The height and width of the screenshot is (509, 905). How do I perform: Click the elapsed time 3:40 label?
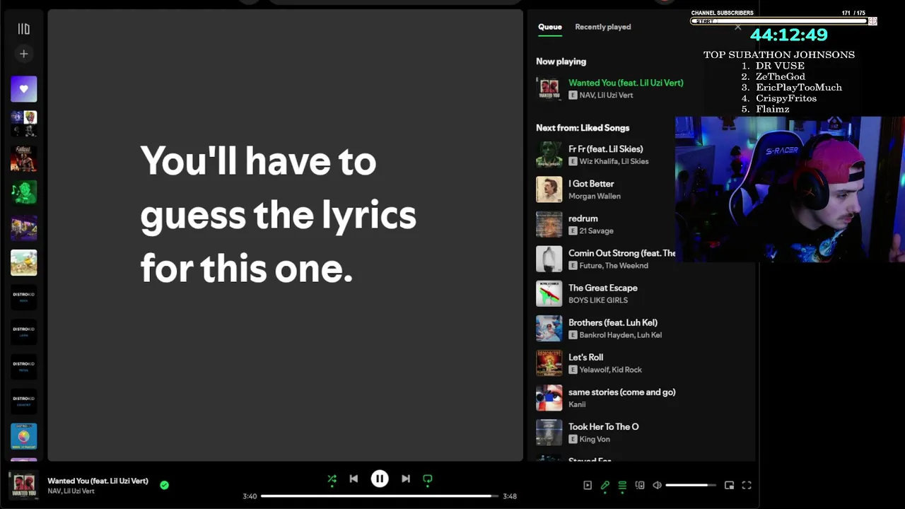[x=250, y=496]
